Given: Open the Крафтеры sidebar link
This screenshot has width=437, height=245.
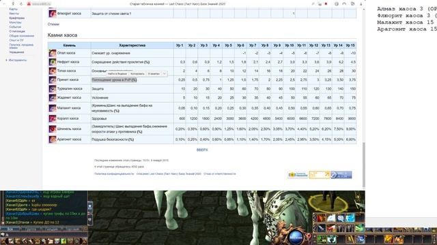Looking at the screenshot, I should pyautogui.click(x=16, y=18).
